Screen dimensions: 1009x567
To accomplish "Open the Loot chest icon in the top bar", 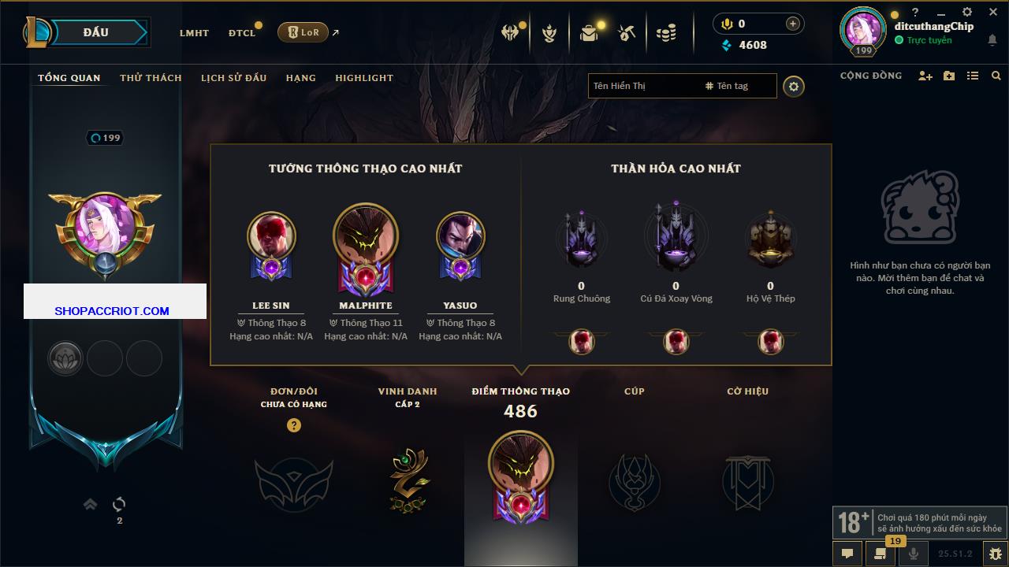I will point(589,32).
